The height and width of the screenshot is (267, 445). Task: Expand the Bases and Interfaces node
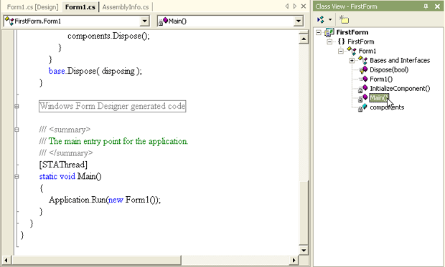click(352, 61)
